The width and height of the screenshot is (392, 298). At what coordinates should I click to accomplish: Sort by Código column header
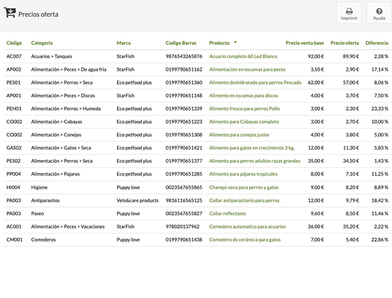(14, 43)
